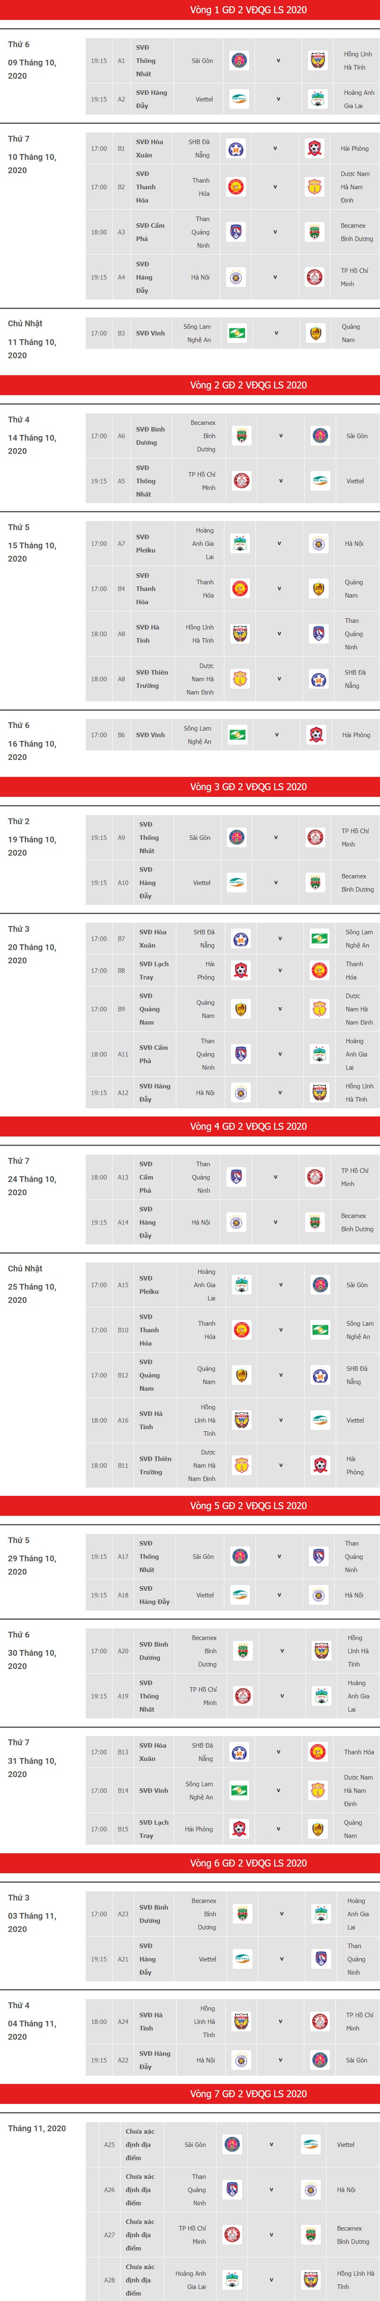Click Sài Gòn logo in match A1

pos(239,61)
